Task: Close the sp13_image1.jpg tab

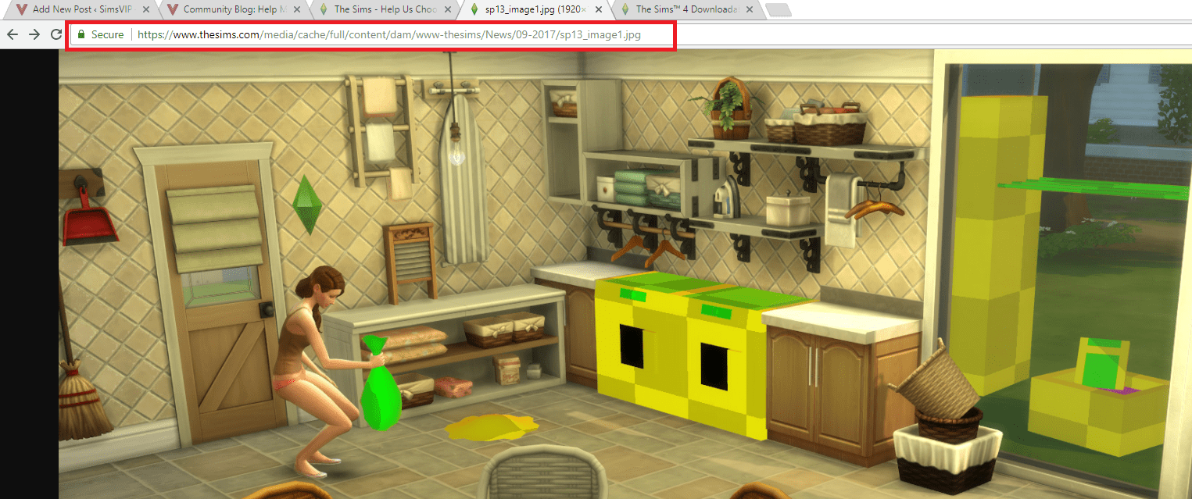Action: [x=598, y=10]
